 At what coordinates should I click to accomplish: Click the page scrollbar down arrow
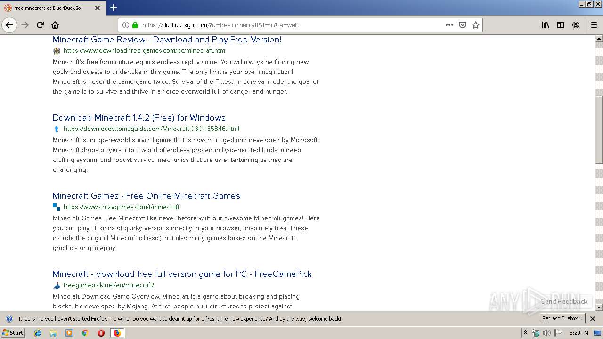click(x=599, y=307)
